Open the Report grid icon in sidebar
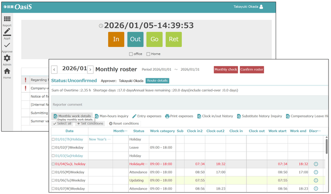The image size is (331, 194). [x=7, y=19]
